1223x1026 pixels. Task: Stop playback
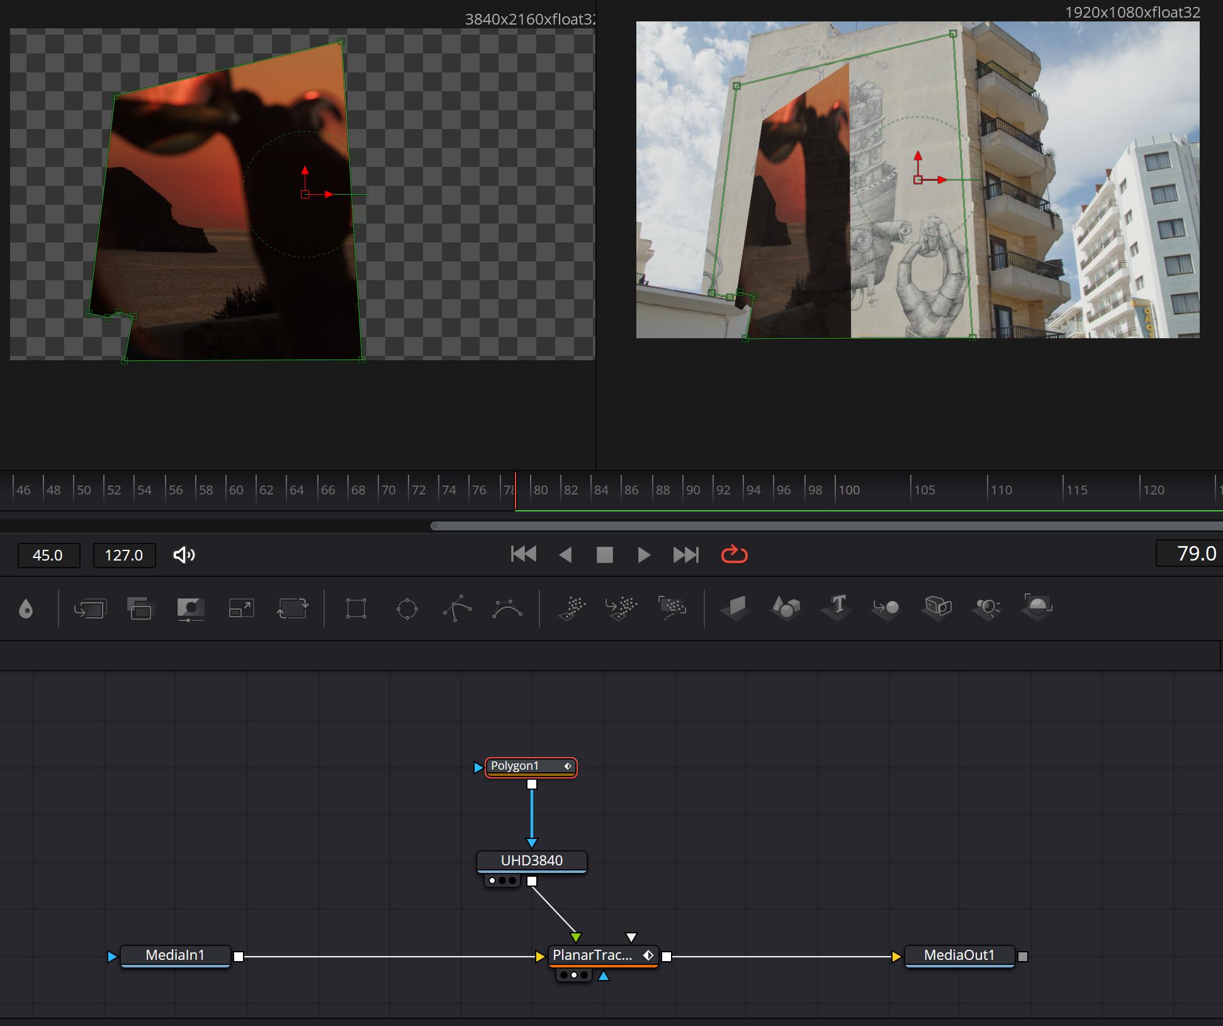tap(604, 555)
